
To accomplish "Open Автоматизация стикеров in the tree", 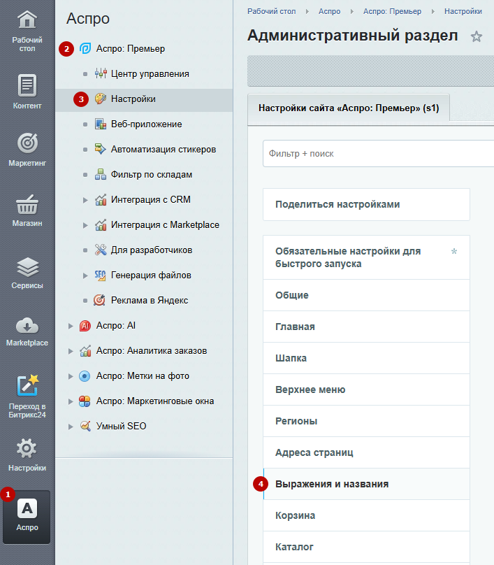I will coord(144,149).
